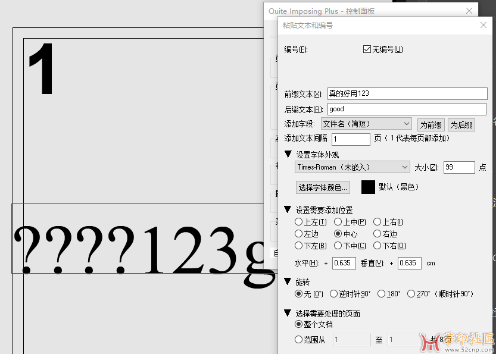Toggle the 无编号 checkbox
This screenshot has width=496, height=354.
click(367, 49)
